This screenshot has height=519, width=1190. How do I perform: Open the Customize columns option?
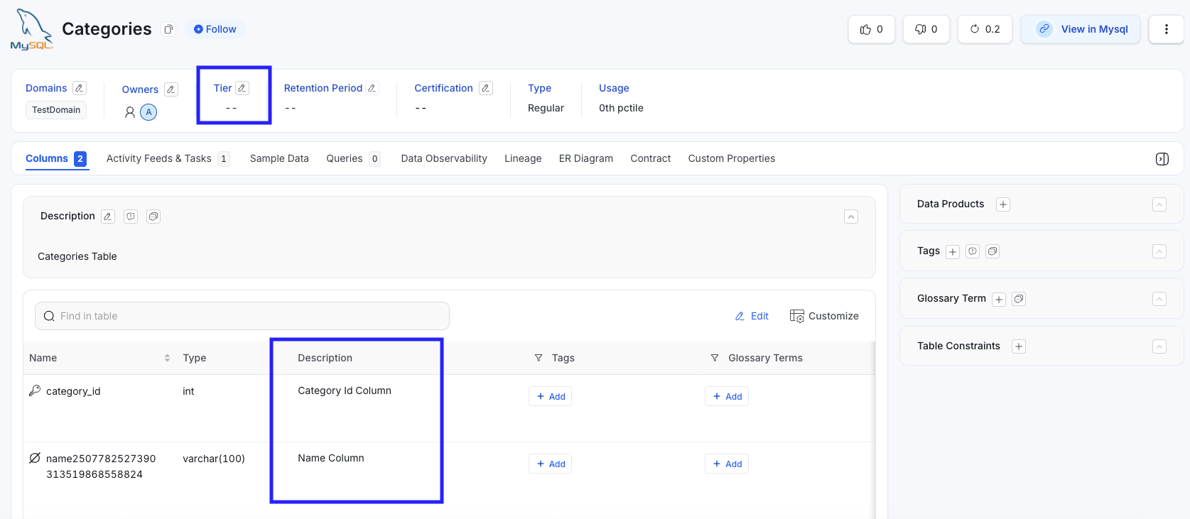(x=824, y=316)
